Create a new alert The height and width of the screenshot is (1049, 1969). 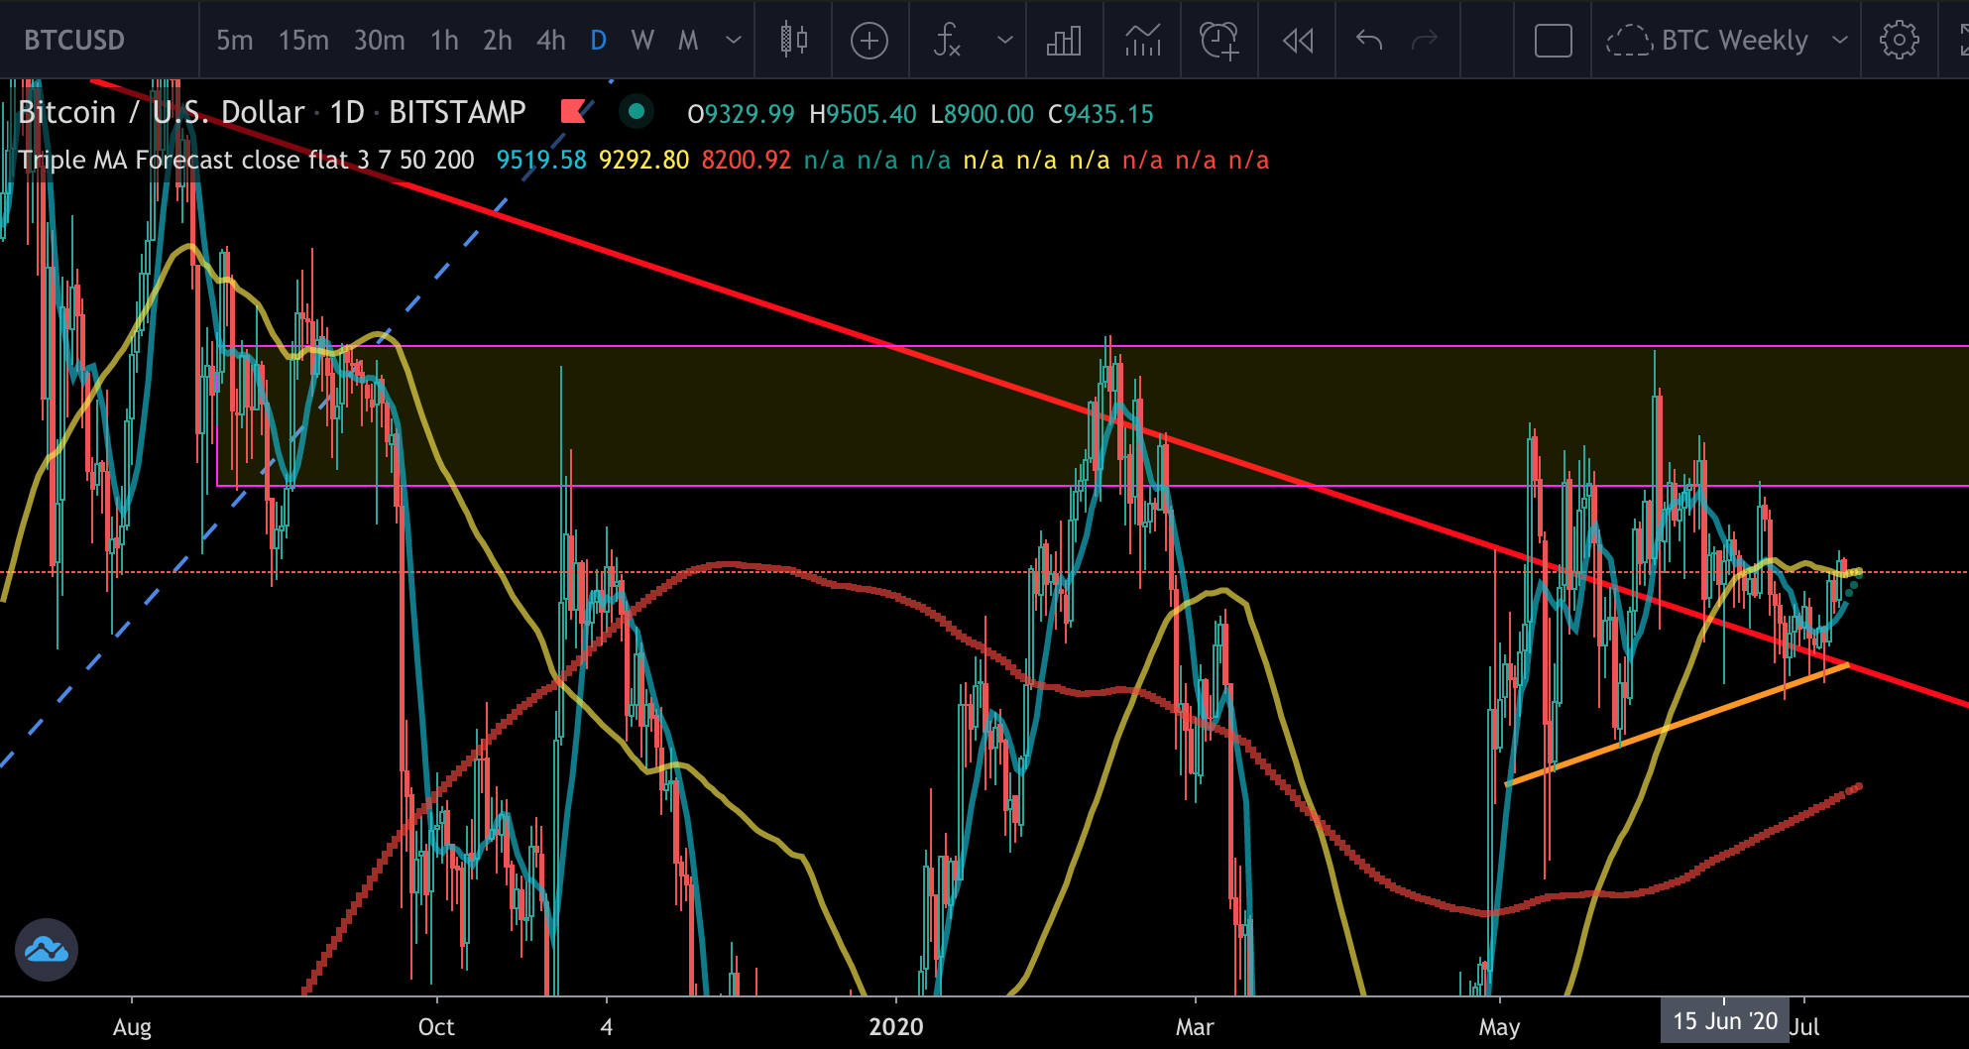[x=1219, y=41]
